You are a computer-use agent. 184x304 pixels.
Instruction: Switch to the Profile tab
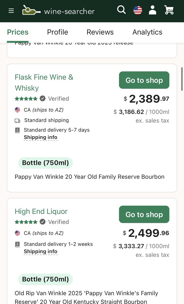click(58, 32)
